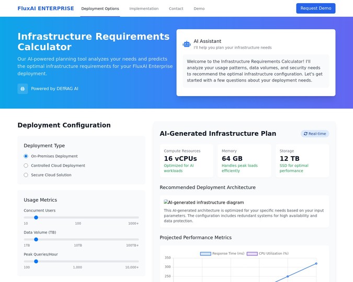Click the 'Deployment Configuration' heading
The height and width of the screenshot is (282, 353).
(x=64, y=125)
